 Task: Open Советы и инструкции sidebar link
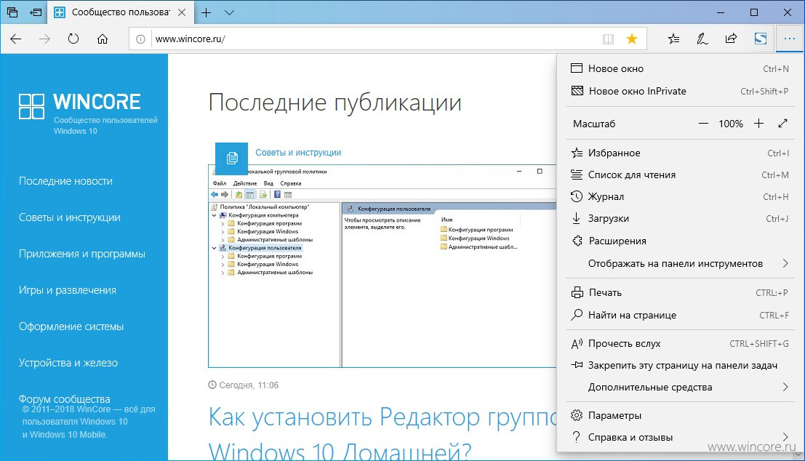coord(70,217)
